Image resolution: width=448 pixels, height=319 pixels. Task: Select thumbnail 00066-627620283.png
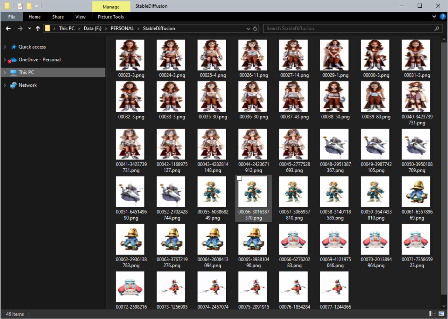tap(293, 239)
